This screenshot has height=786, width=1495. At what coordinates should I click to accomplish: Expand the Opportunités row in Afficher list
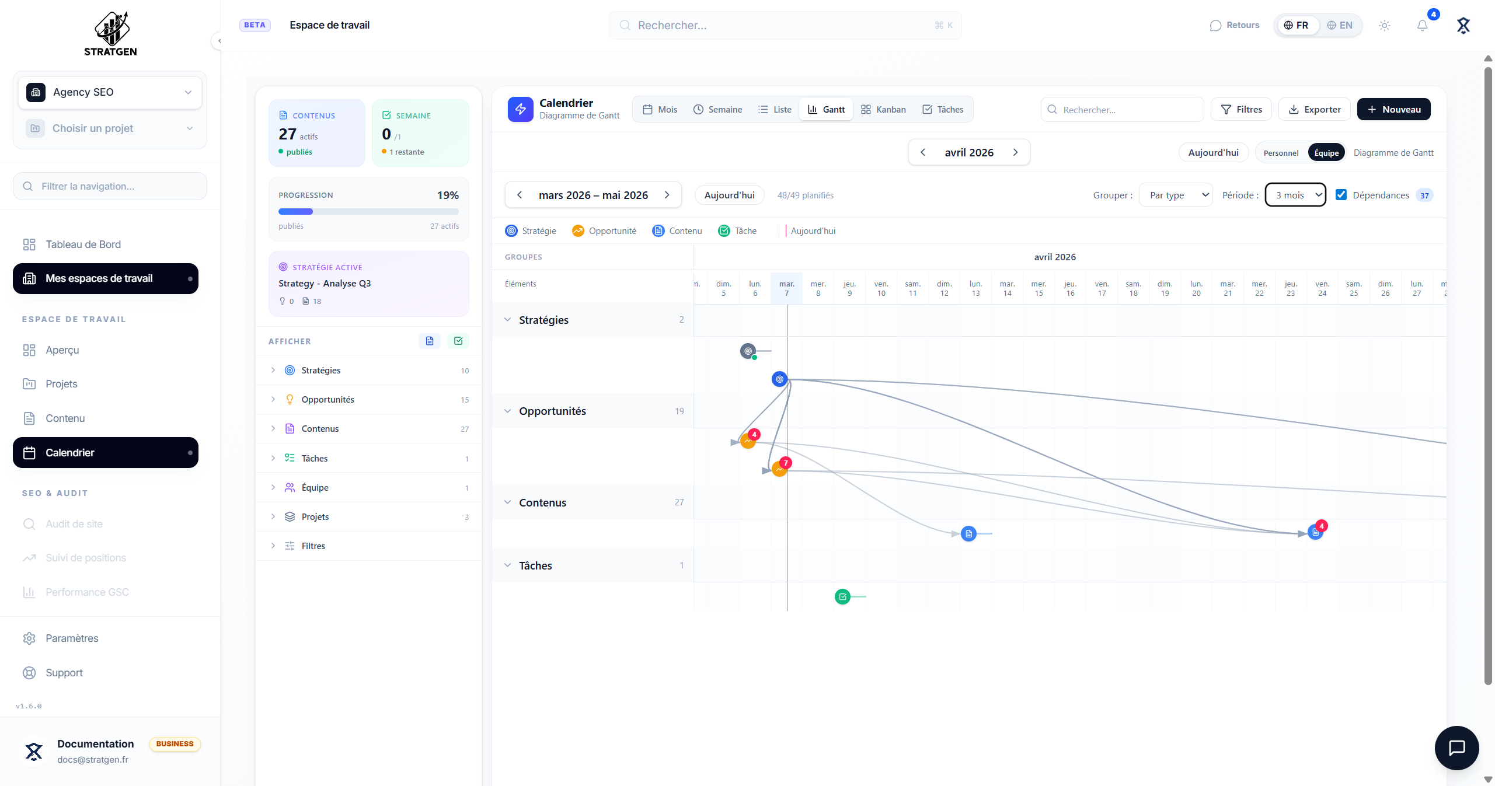(273, 399)
